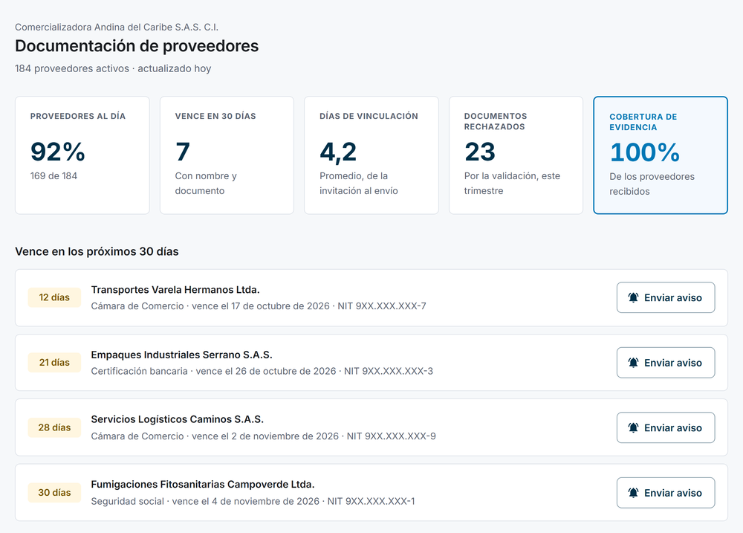Click supplier name Fumigaciones Fitosanitarias Campoverde Ltda.
The height and width of the screenshot is (533, 743).
click(203, 484)
